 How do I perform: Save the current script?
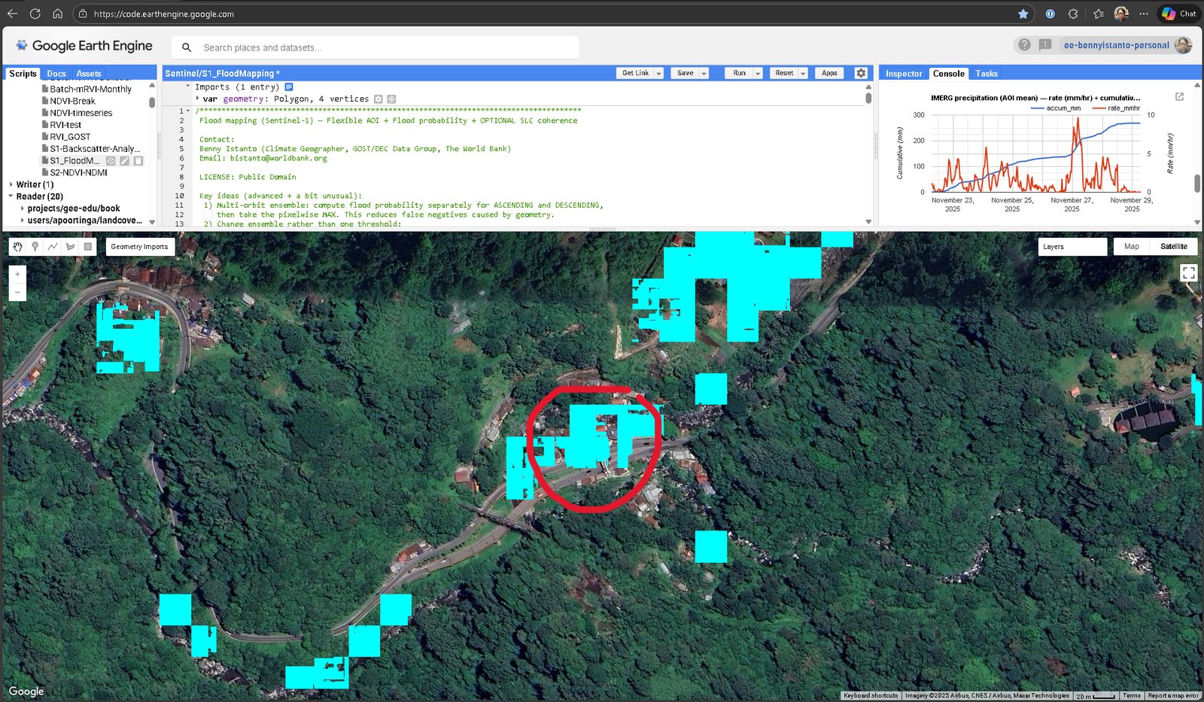pos(685,73)
